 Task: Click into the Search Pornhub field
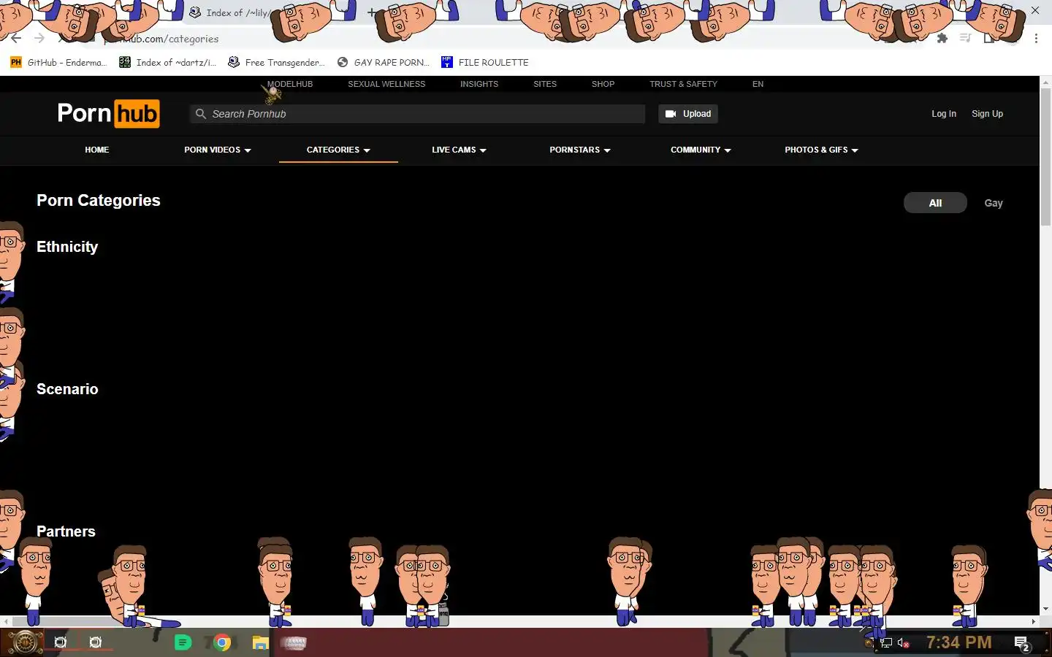418,114
